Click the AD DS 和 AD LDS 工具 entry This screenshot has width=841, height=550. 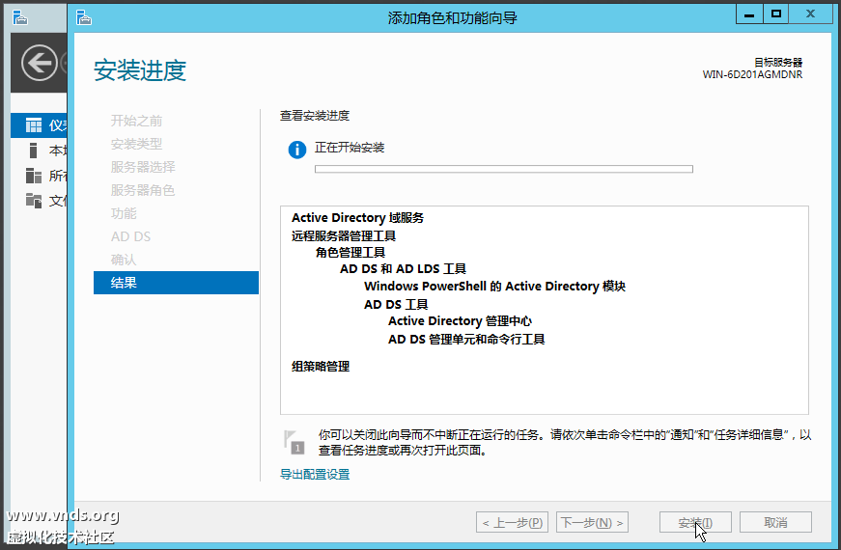(403, 269)
